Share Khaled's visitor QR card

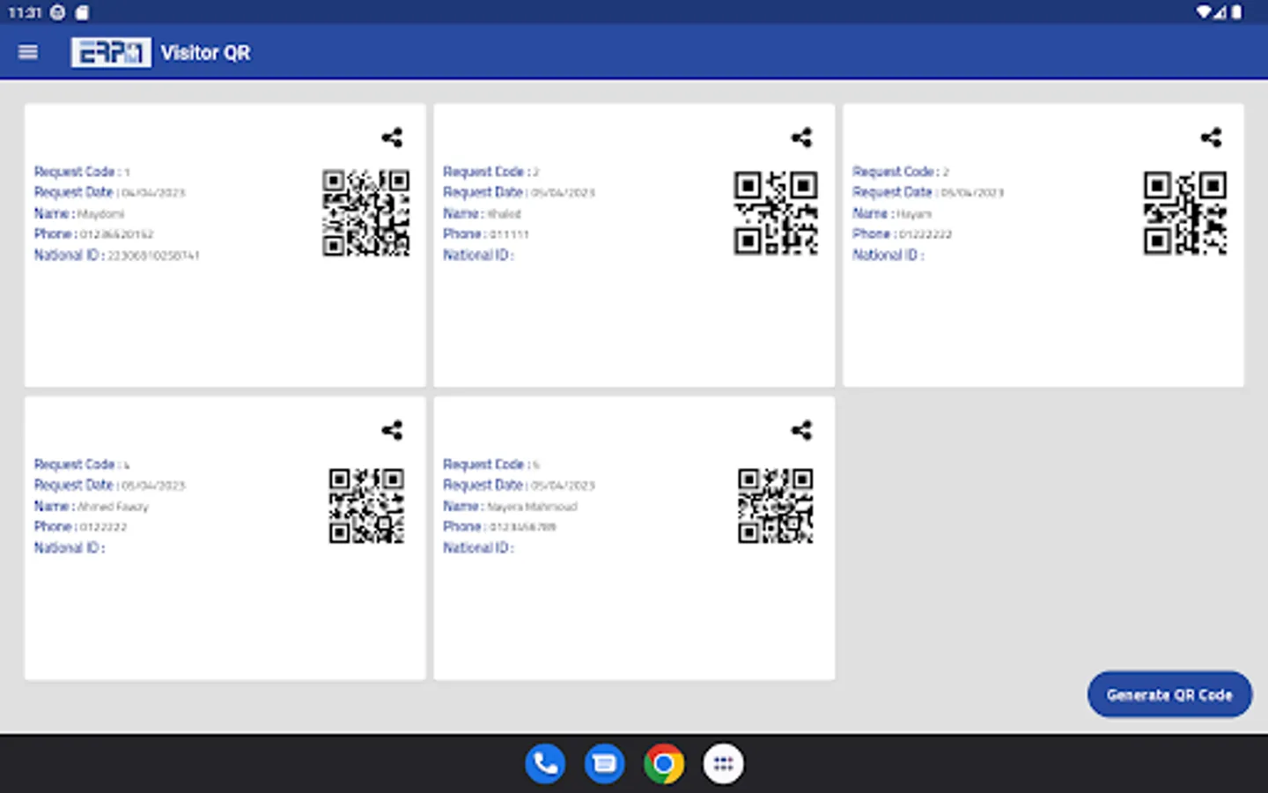point(801,137)
